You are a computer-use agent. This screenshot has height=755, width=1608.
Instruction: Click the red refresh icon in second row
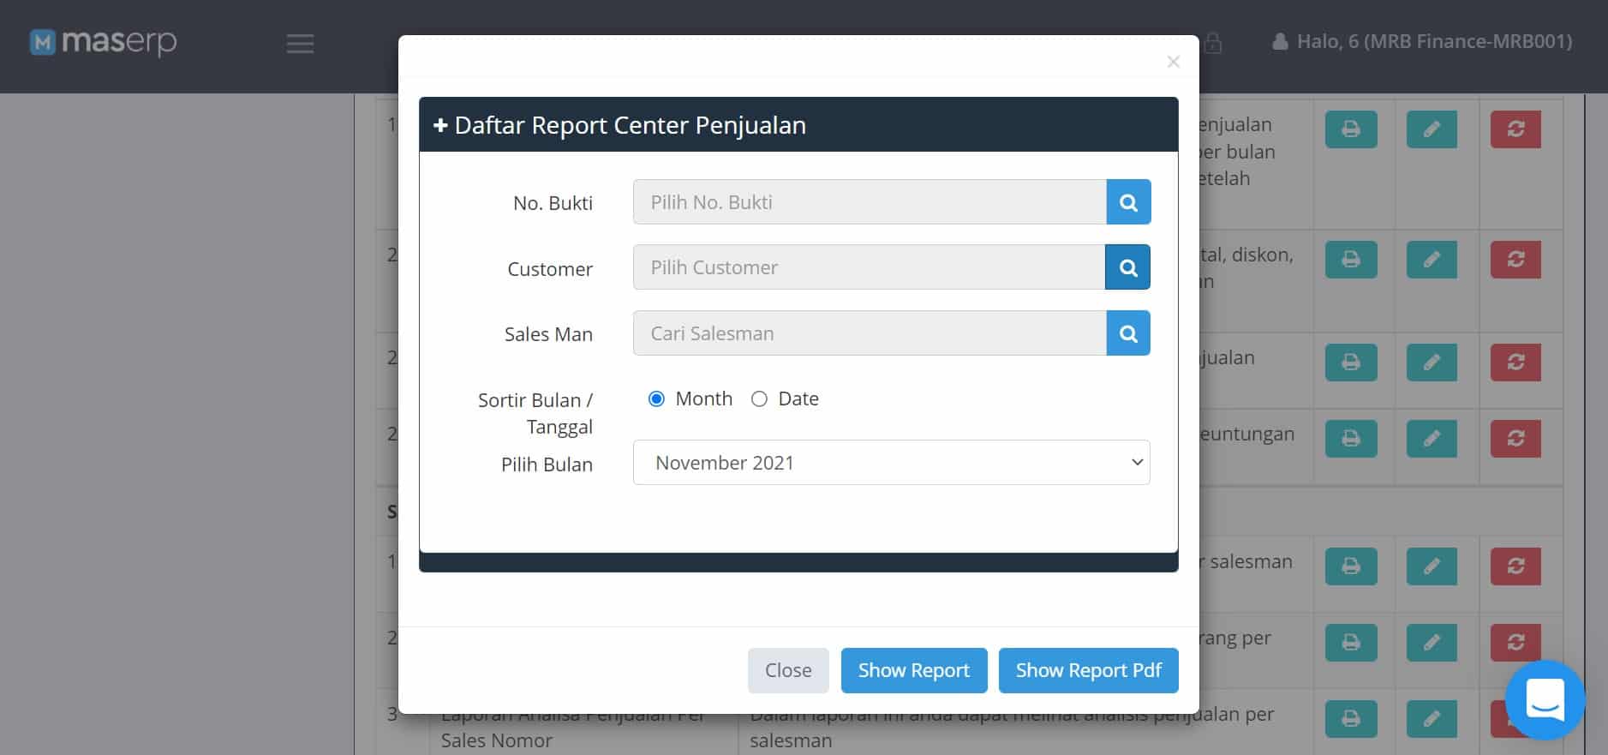click(x=1515, y=260)
